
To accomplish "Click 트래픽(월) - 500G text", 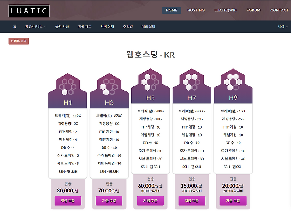I will [150, 111].
